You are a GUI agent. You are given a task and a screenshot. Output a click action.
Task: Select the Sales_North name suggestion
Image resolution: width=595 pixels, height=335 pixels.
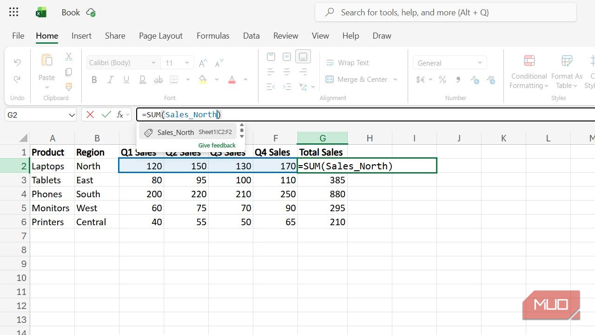pos(188,132)
